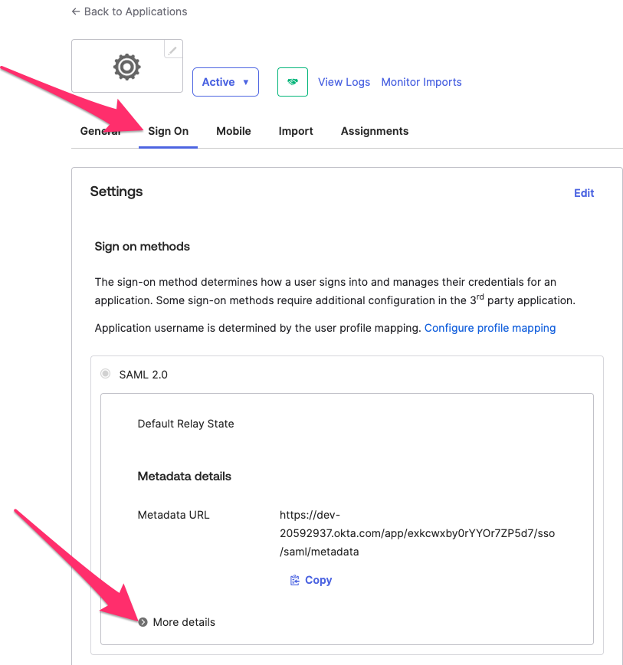Select the Sign On tab
Screen dimensions: 623x665
pyautogui.click(x=168, y=131)
